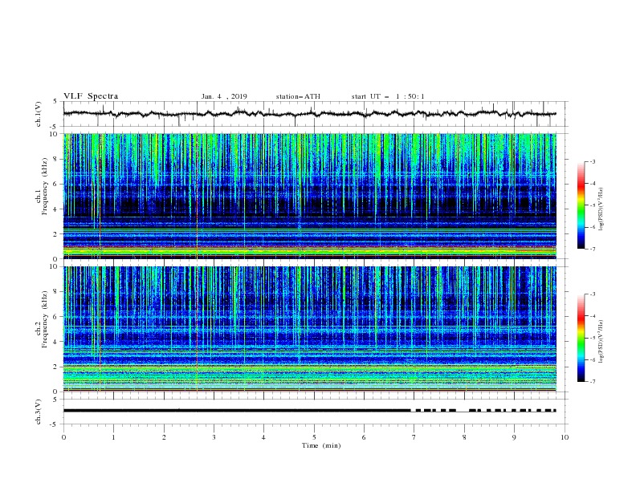Click the date 'Jan. 4 , 2019'
The height and width of the screenshot is (491, 636).
click(x=224, y=96)
